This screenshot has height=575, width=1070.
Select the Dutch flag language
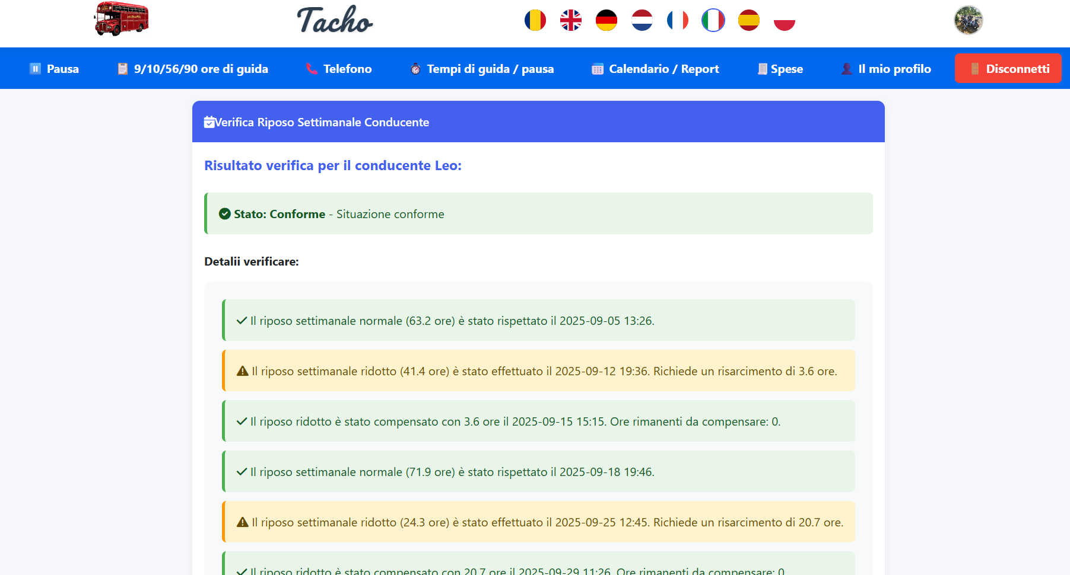[x=642, y=21]
